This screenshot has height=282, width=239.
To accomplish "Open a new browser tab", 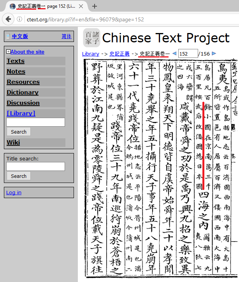I will [95, 6].
